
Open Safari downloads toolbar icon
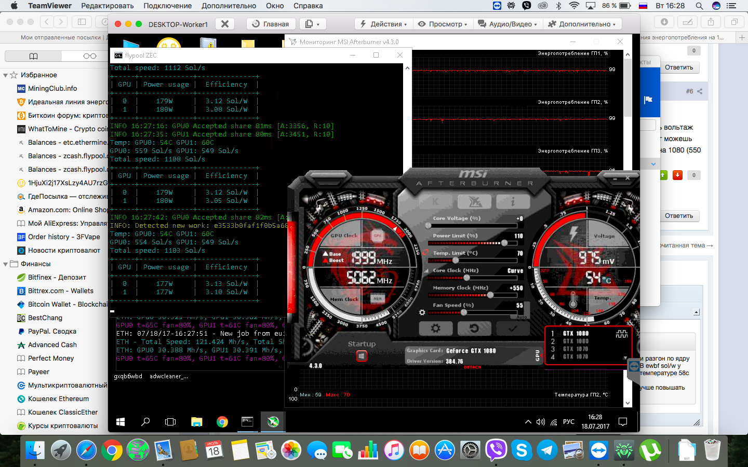coord(664,22)
